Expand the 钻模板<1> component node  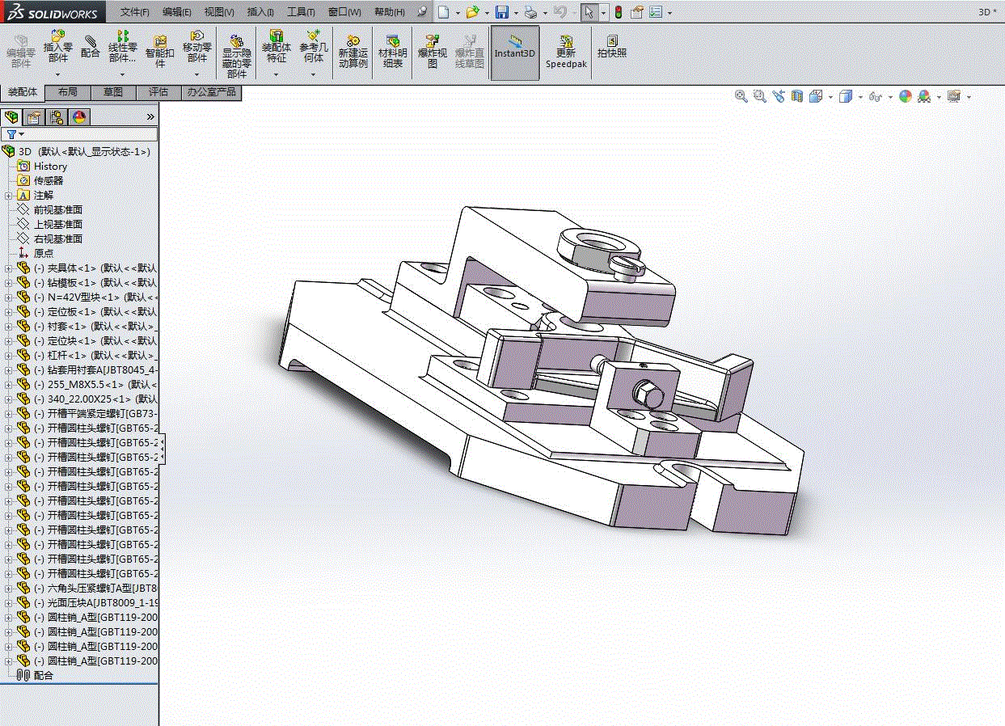[8, 283]
